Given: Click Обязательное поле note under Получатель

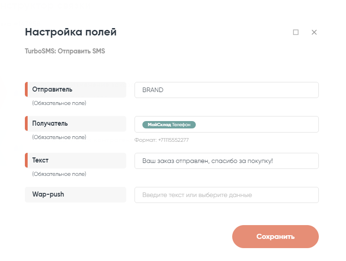Looking at the screenshot, I should coord(59,137).
